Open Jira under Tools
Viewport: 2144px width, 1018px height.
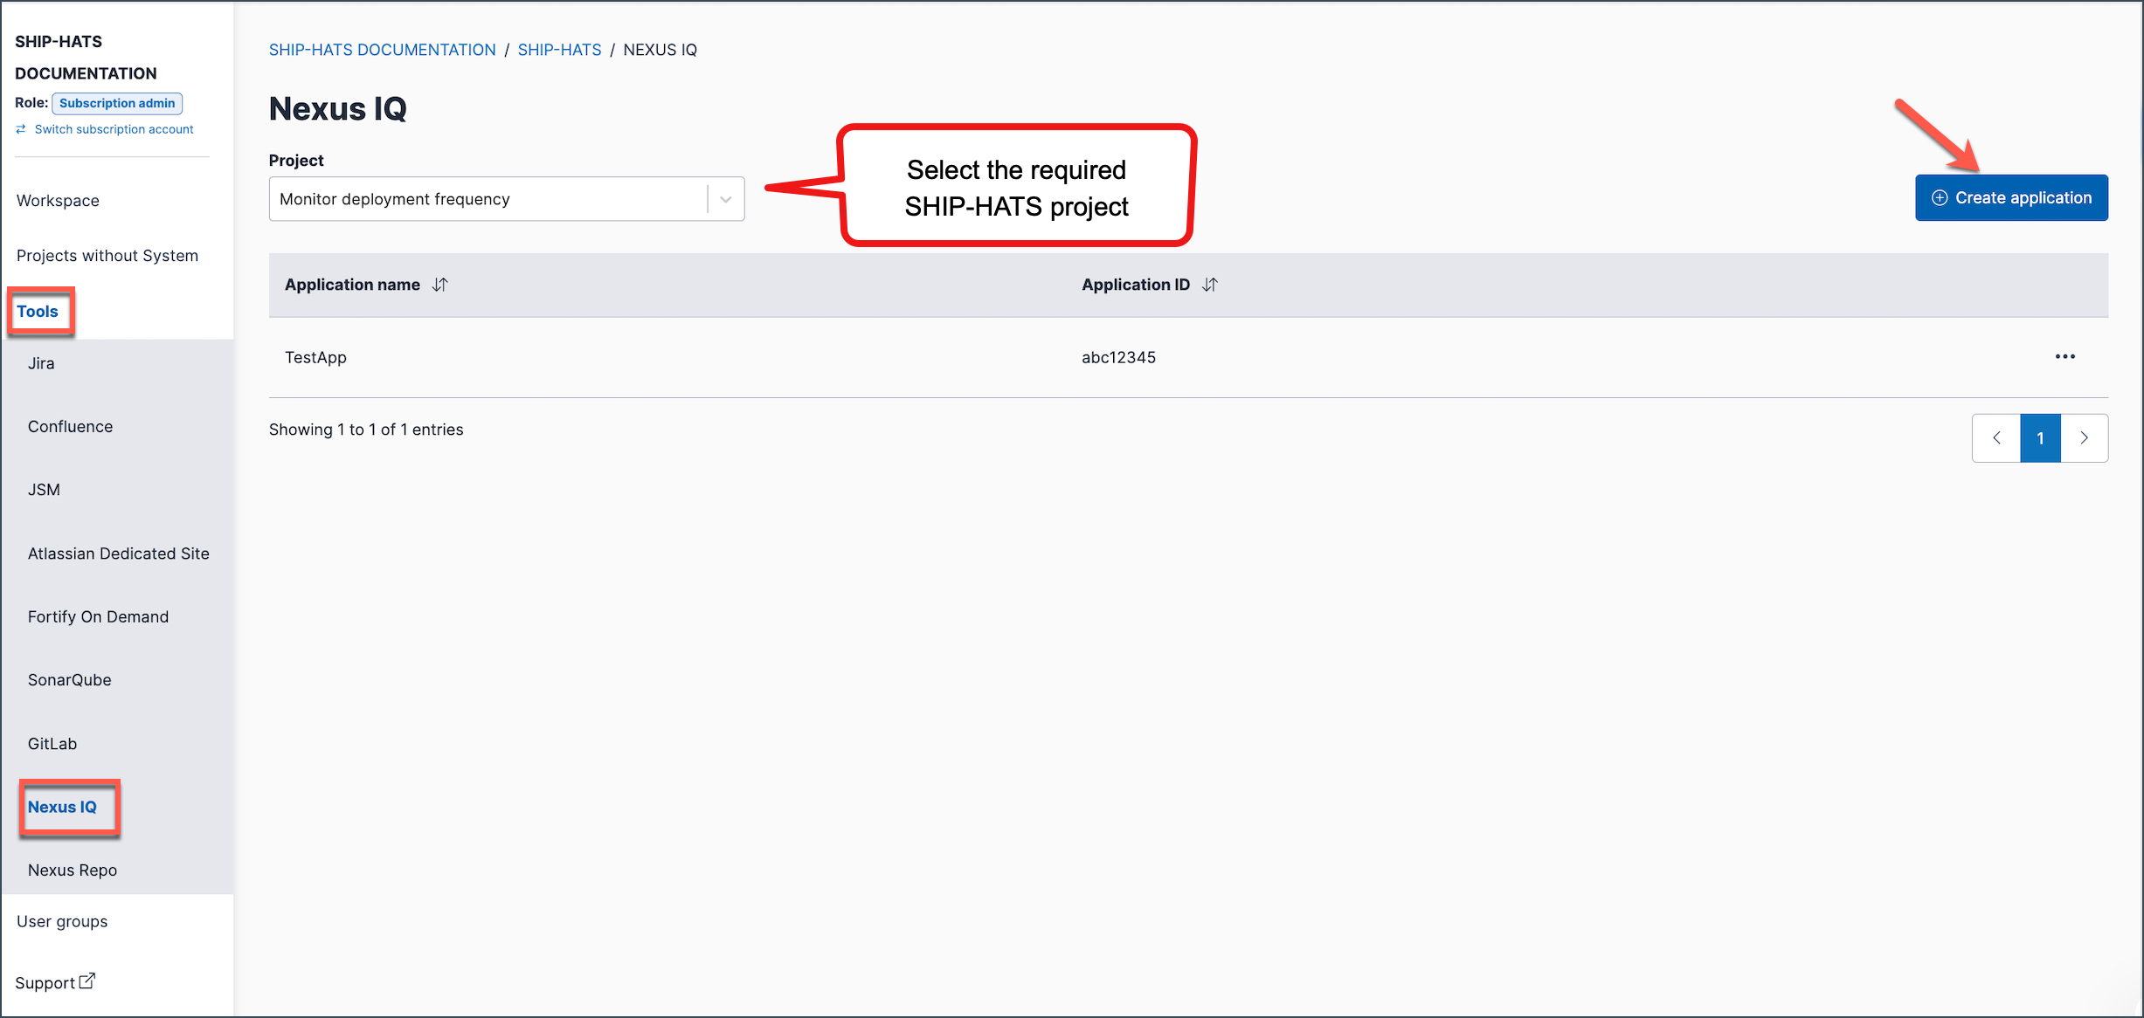tap(41, 363)
